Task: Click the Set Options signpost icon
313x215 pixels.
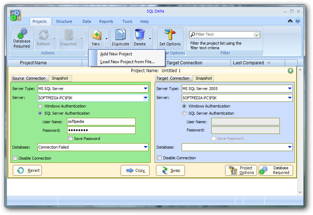Action: click(170, 34)
